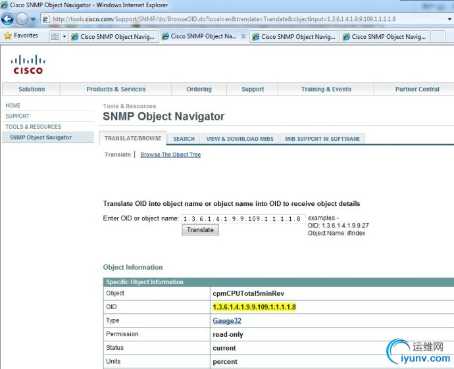This screenshot has height=369, width=454.
Task: Go to HOME in left sidebar
Action: 13,105
